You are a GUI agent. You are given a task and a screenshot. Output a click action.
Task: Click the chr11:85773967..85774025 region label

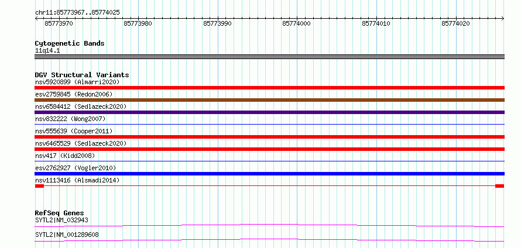point(77,13)
